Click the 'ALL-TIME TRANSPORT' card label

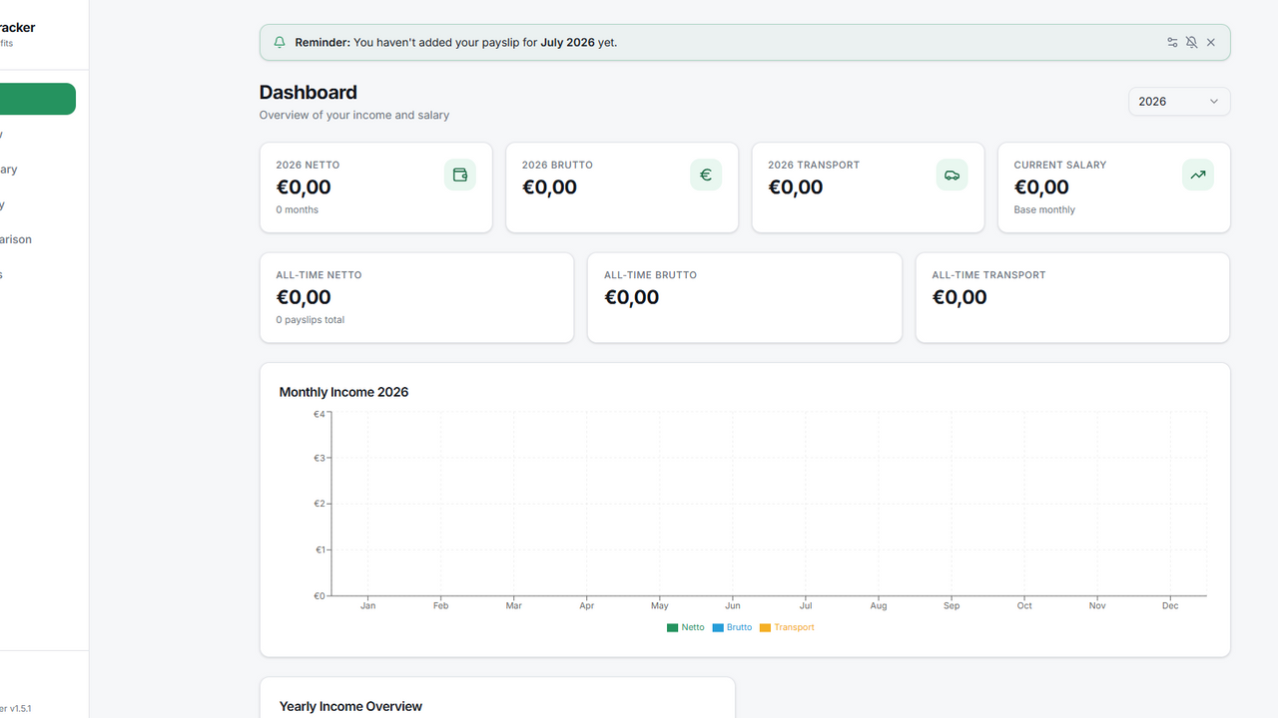[x=988, y=275]
